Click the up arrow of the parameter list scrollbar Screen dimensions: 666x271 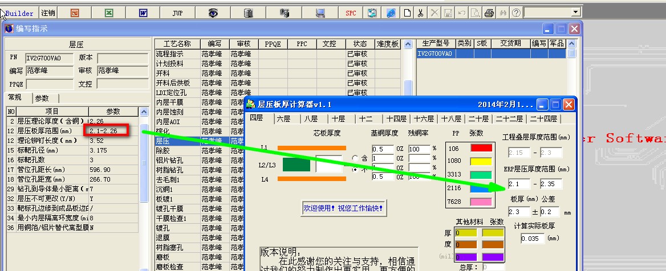point(144,112)
